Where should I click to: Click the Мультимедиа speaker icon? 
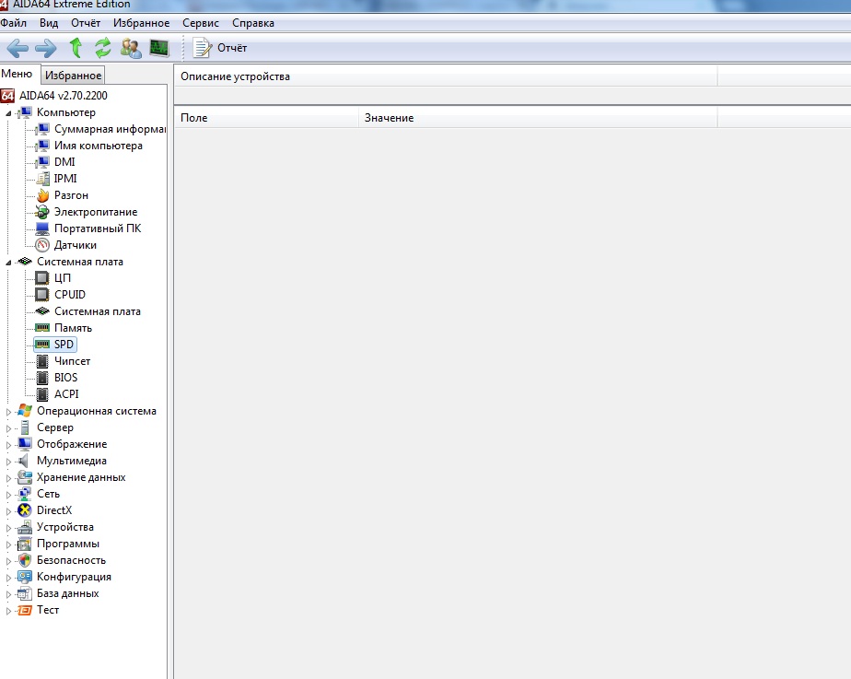[23, 461]
